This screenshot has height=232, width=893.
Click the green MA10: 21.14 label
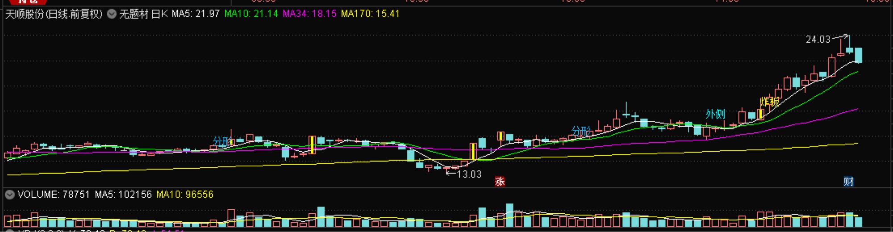point(251,14)
